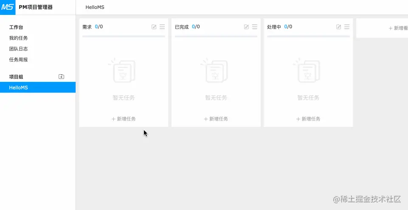
Task: Edit the 处理中 board title icon
Action: coord(338,27)
